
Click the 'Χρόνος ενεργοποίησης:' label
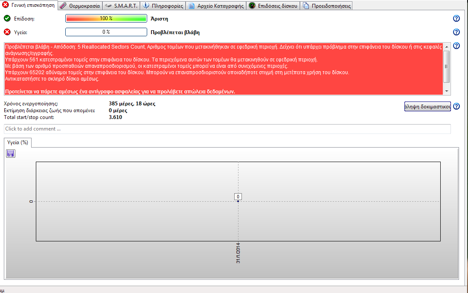tap(31, 104)
